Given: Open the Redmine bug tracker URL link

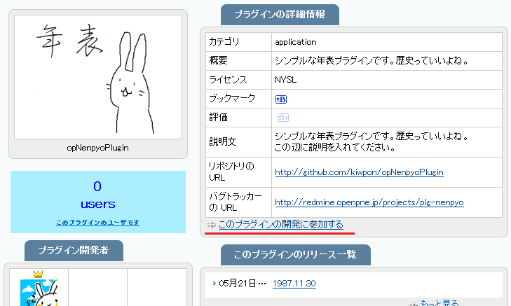Looking at the screenshot, I should (x=369, y=202).
